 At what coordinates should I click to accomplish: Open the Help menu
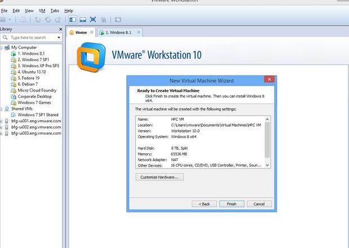click(x=69, y=11)
